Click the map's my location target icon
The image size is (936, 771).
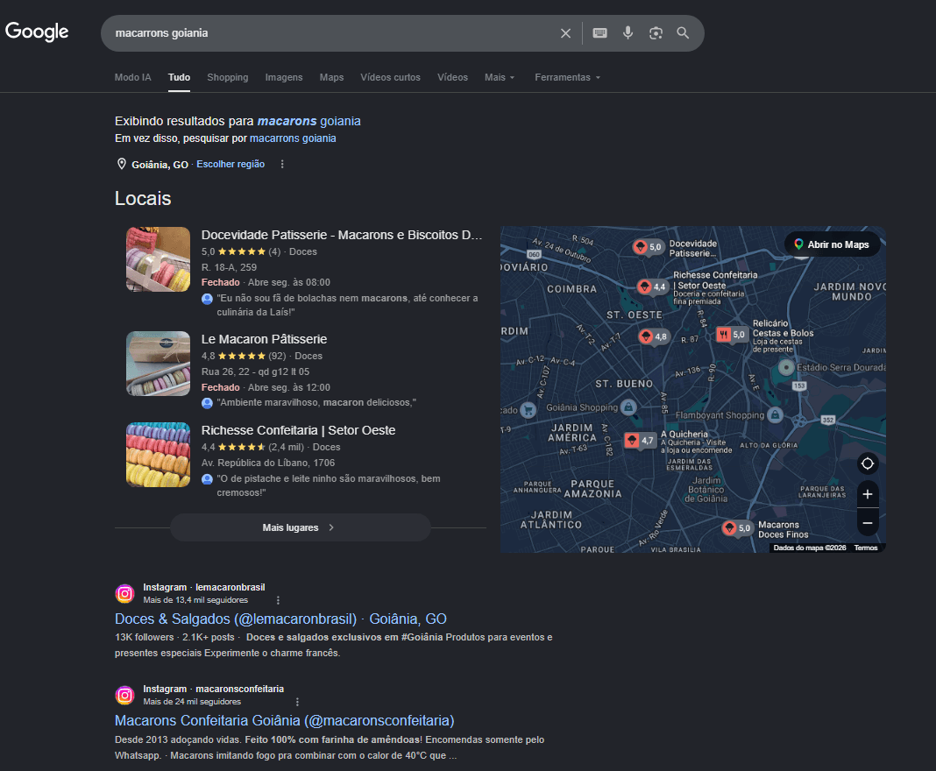pos(868,463)
